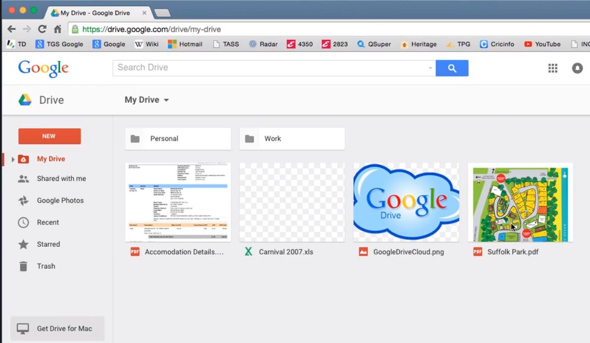Open the notifications bell

tap(577, 68)
